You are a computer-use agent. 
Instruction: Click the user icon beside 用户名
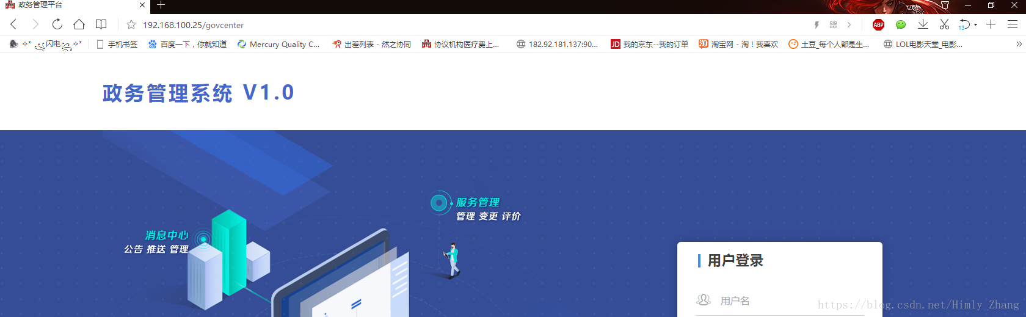(704, 300)
